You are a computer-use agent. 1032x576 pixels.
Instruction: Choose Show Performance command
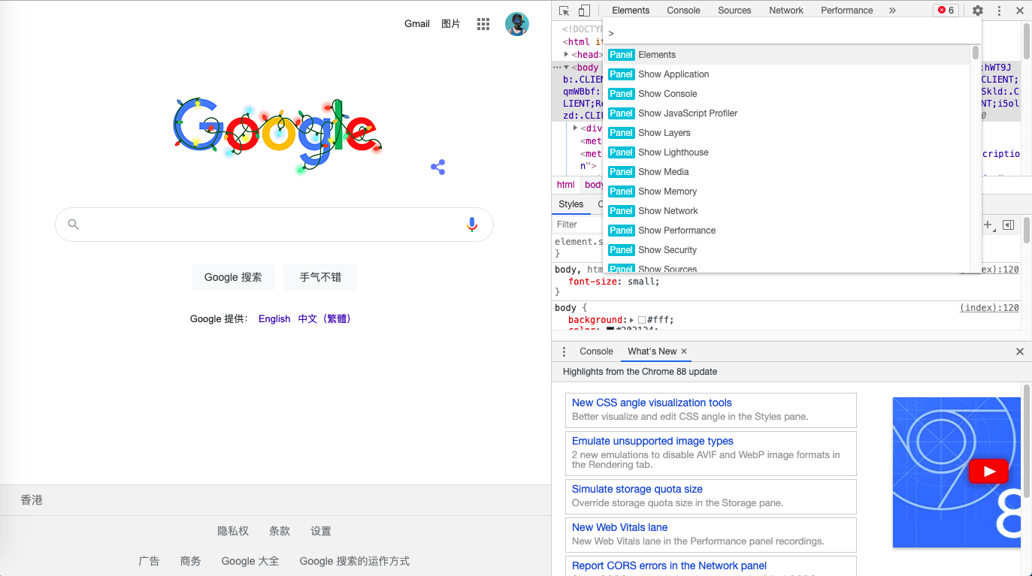[x=787, y=231]
